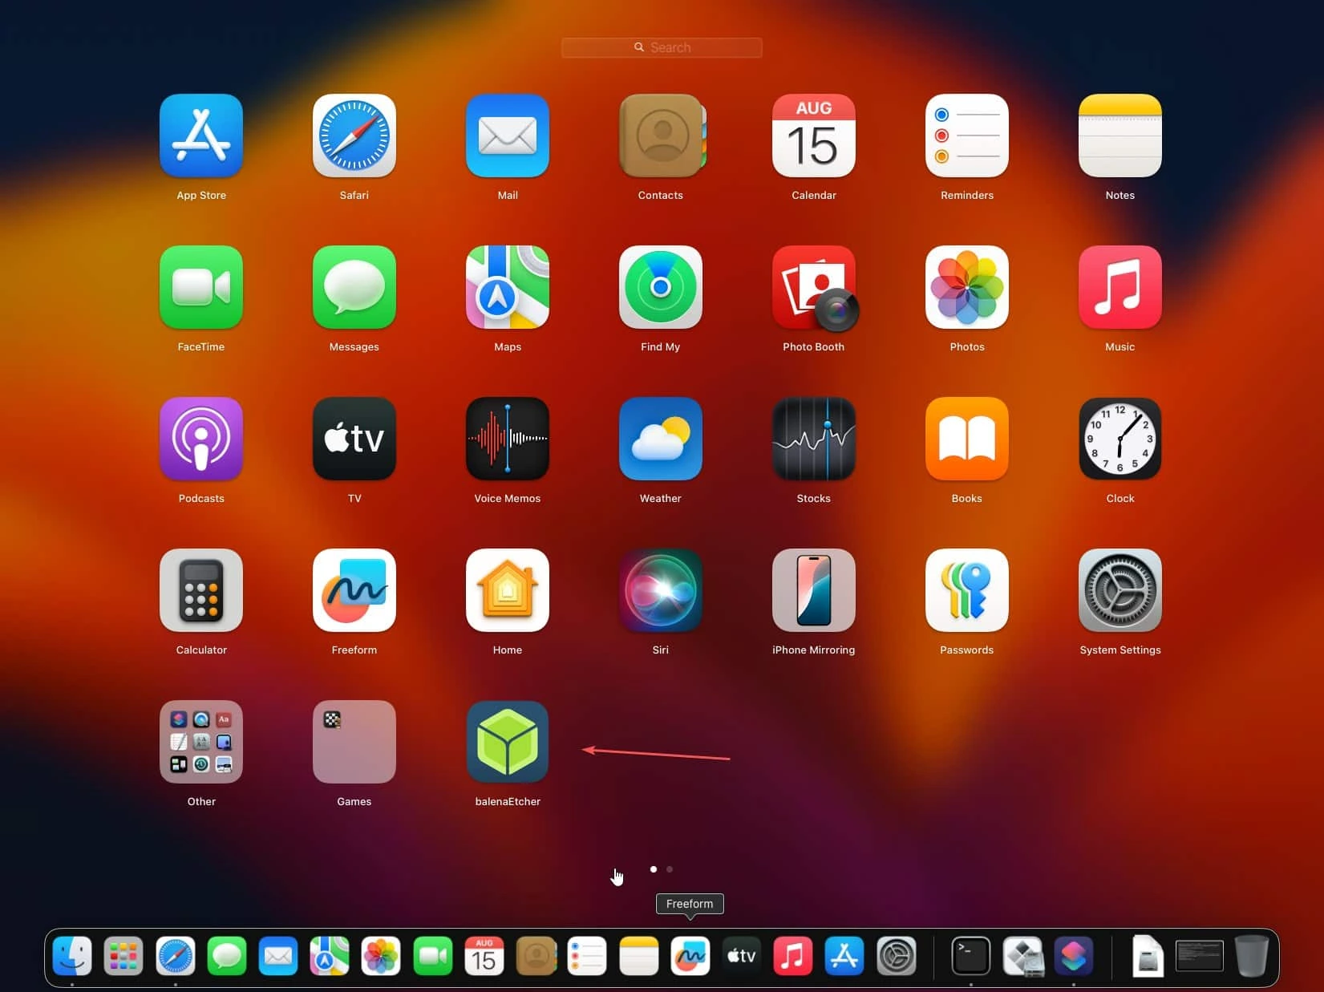The image size is (1324, 992).
Task: Open Terminal from the Dock
Action: coord(971,956)
